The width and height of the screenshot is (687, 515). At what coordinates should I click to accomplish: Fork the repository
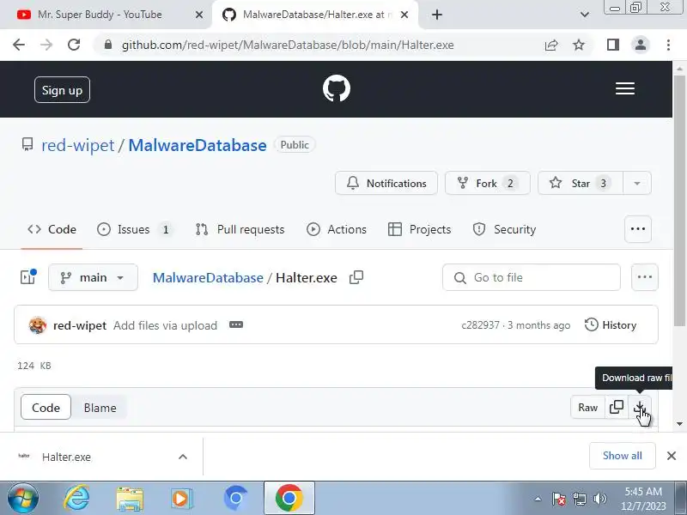tap(487, 183)
